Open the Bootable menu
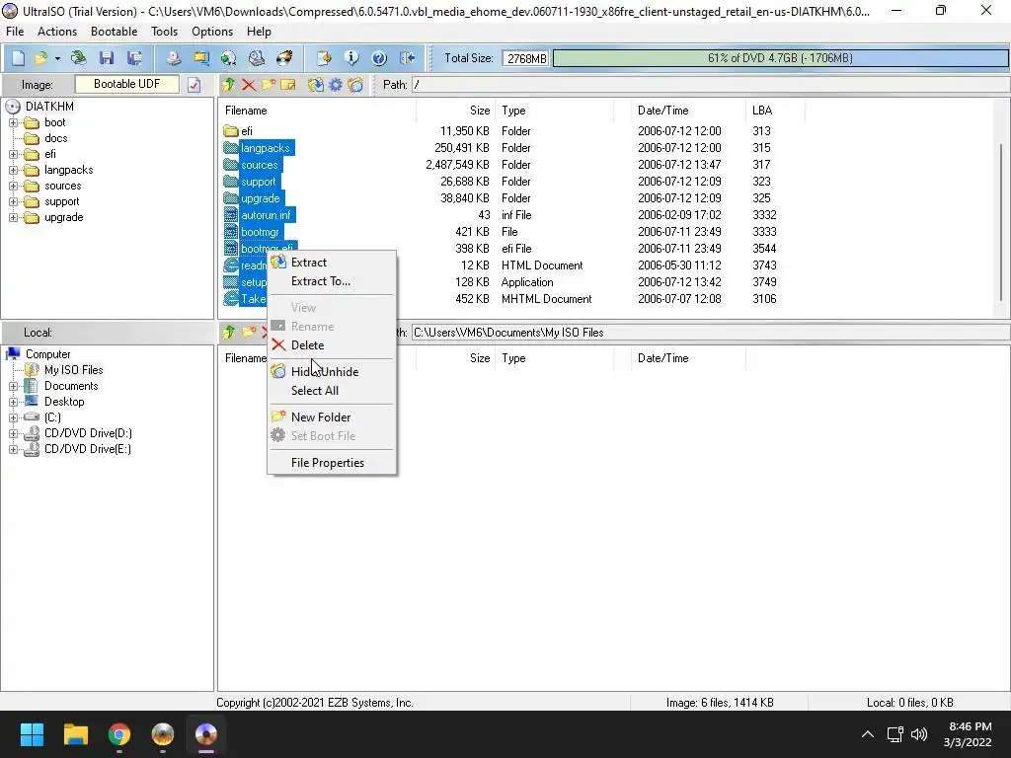Image resolution: width=1011 pixels, height=758 pixels. (115, 32)
